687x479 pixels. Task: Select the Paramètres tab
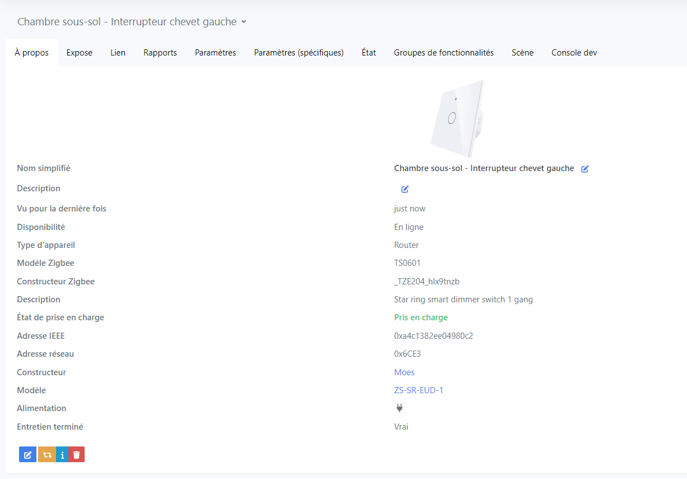click(215, 53)
